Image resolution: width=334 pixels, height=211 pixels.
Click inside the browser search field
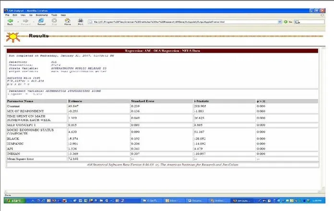(x=312, y=22)
